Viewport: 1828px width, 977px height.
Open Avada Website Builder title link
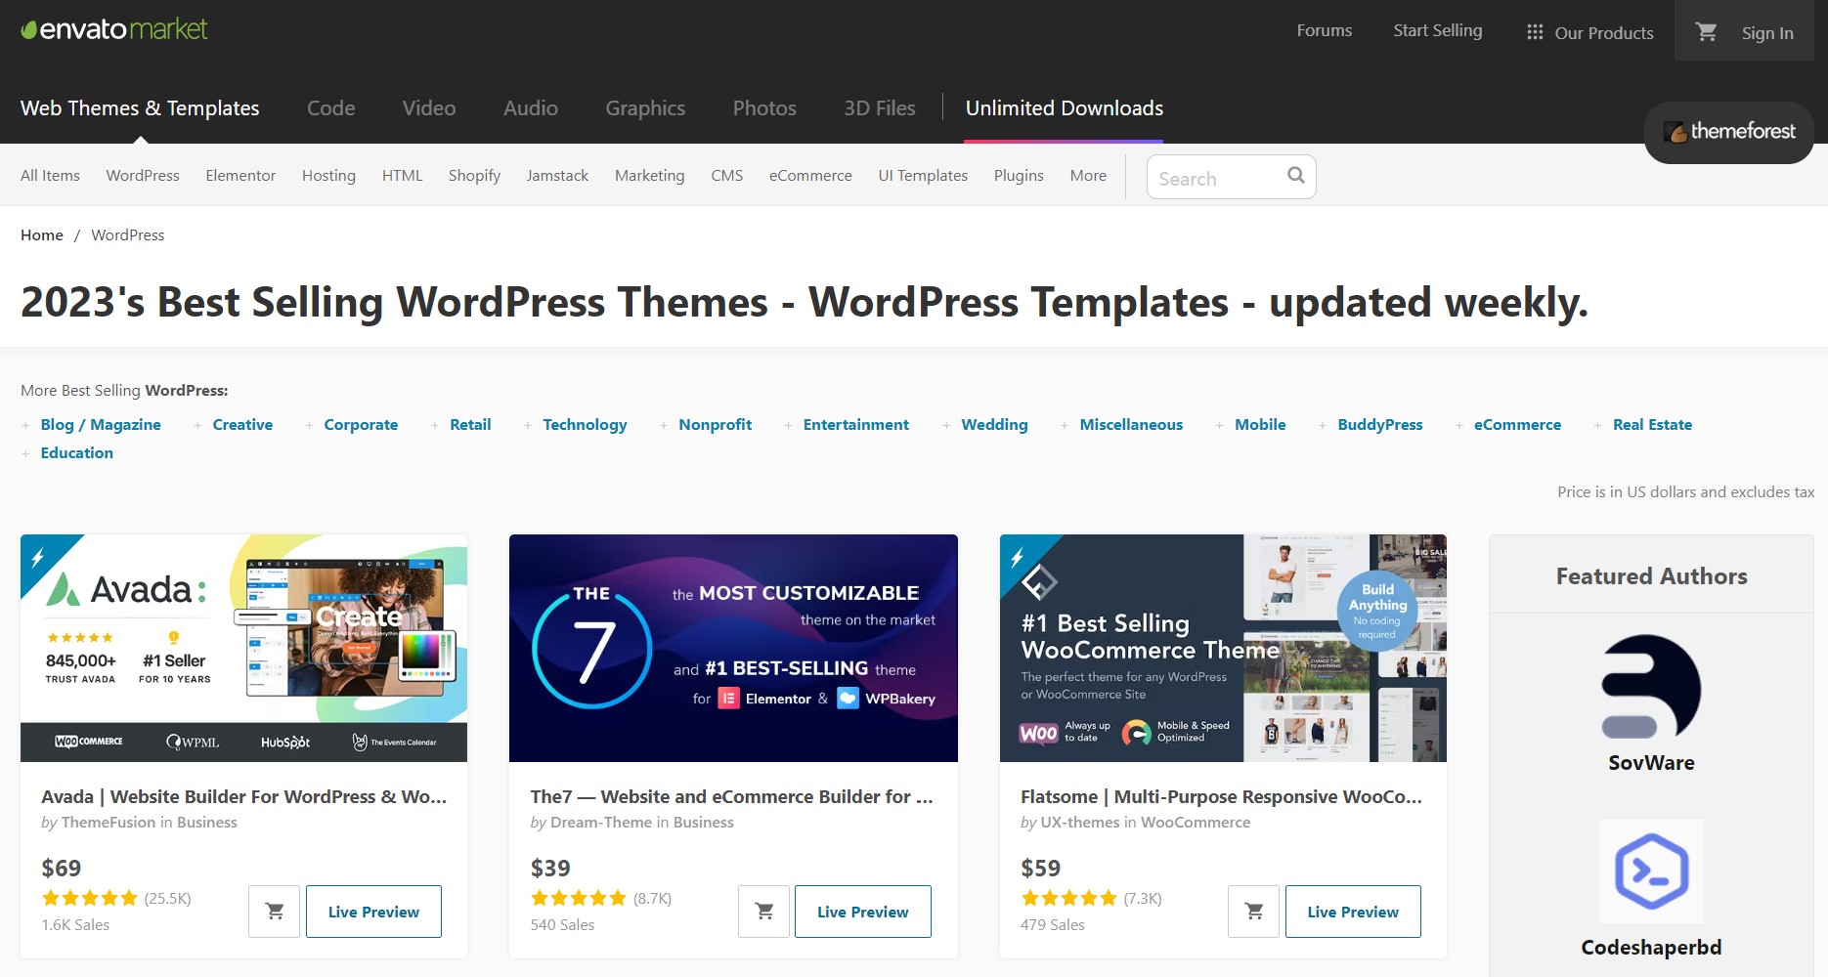pyautogui.click(x=243, y=797)
